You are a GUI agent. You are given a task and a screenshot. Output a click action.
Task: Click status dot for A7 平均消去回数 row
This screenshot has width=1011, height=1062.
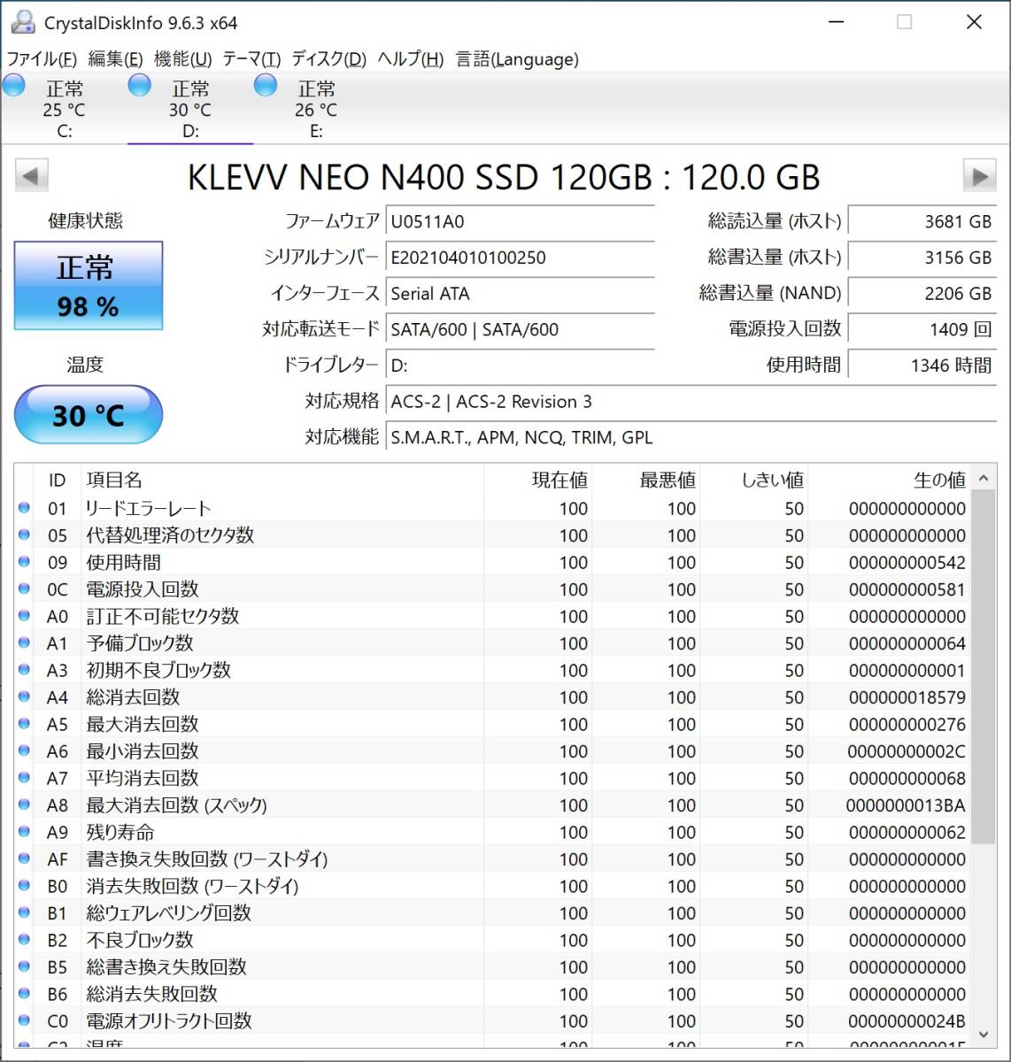[25, 778]
